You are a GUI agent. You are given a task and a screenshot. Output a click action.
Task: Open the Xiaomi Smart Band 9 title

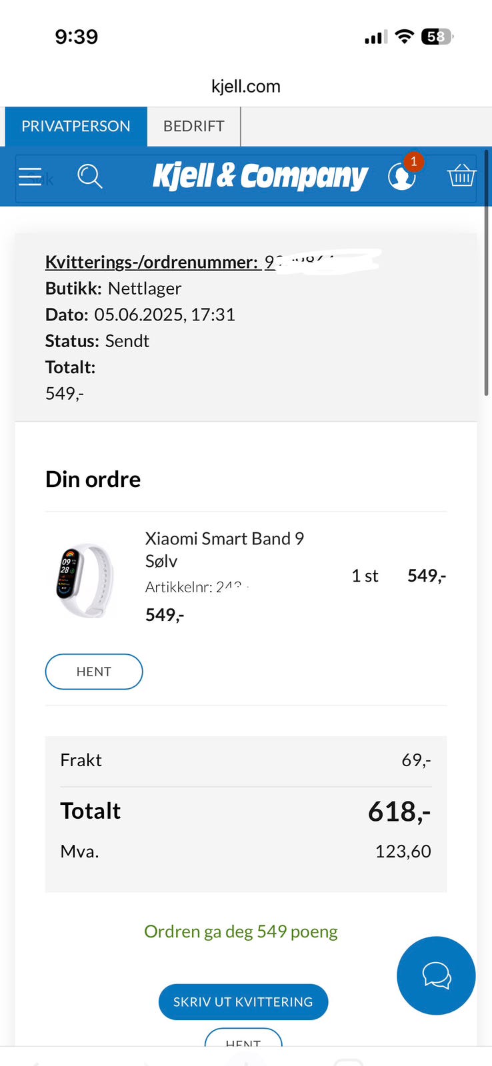tap(225, 538)
